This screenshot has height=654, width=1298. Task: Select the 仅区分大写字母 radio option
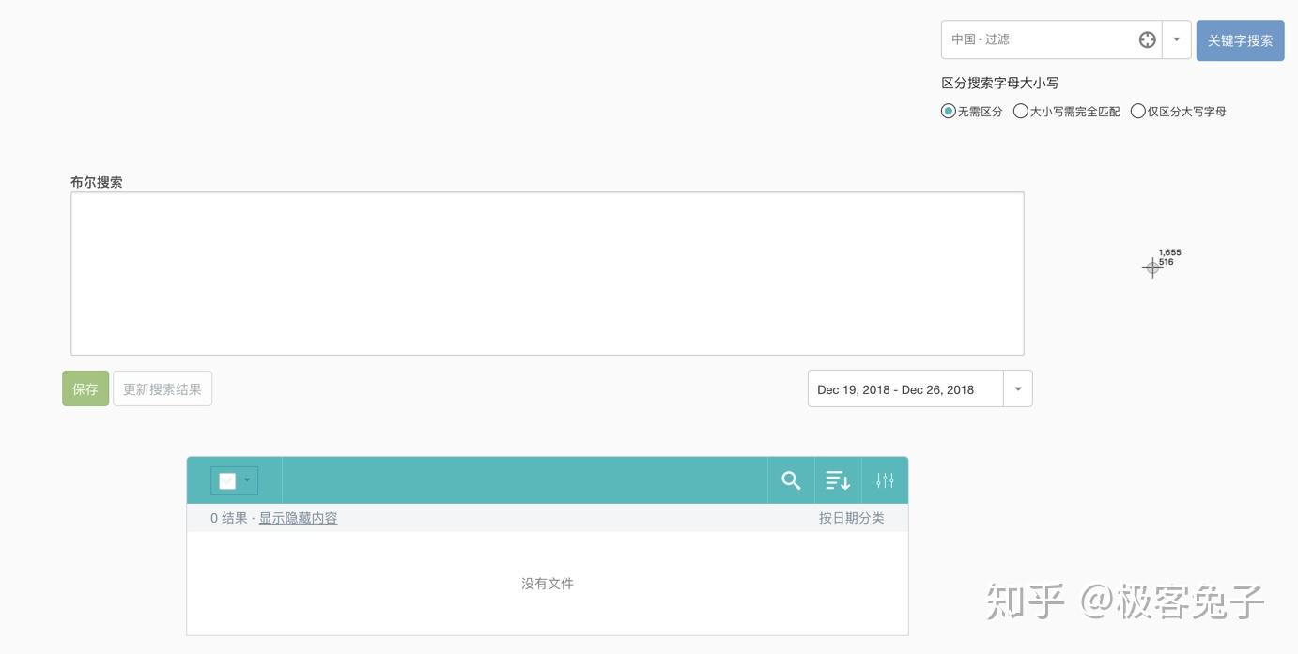pos(1138,112)
